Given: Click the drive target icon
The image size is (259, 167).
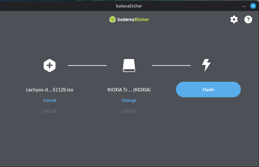Looking at the screenshot, I should click(x=129, y=66).
